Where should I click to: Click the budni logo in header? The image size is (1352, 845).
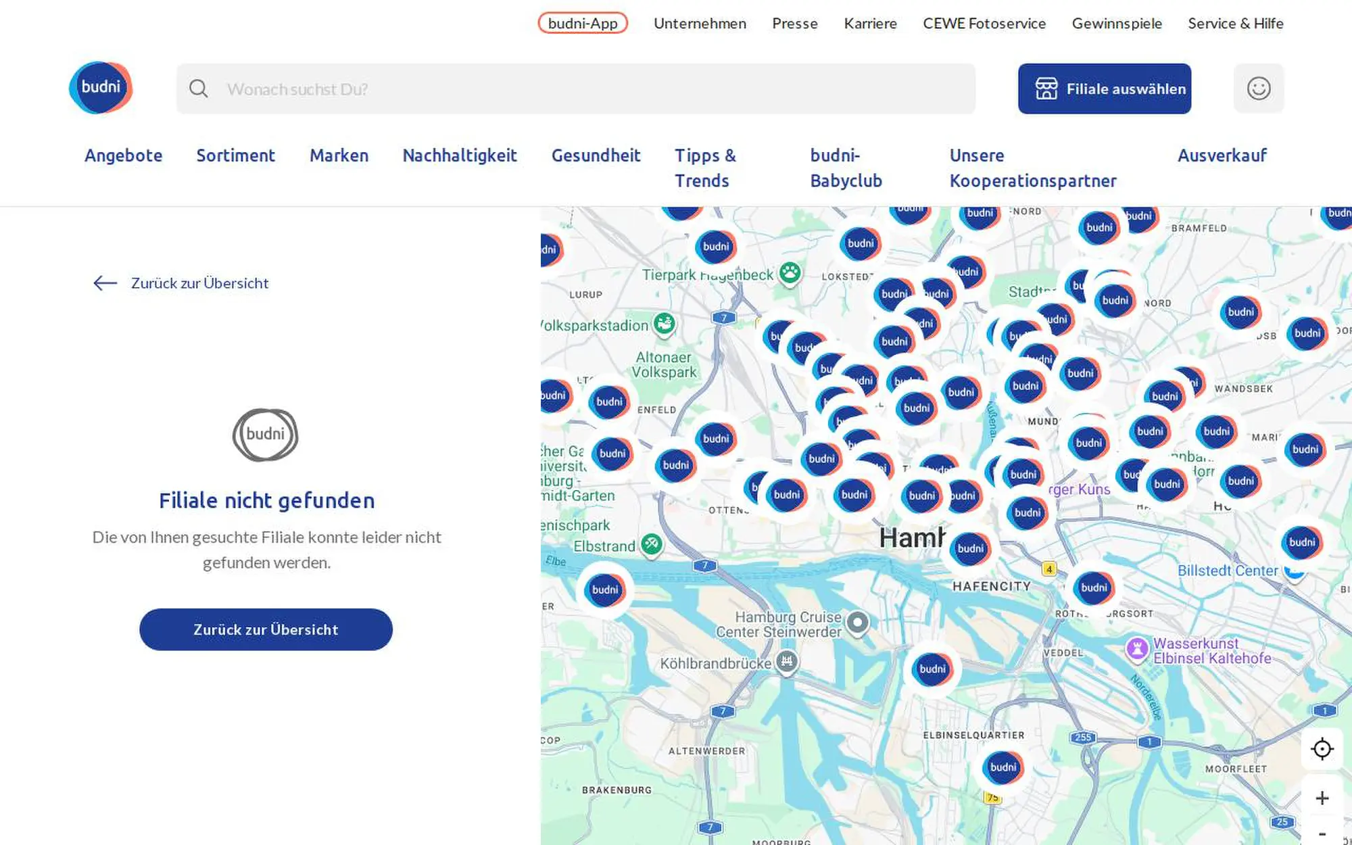[101, 87]
